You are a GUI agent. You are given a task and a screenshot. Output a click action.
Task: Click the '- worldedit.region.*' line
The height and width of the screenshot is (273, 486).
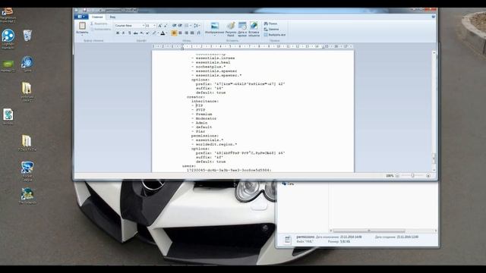pos(214,144)
